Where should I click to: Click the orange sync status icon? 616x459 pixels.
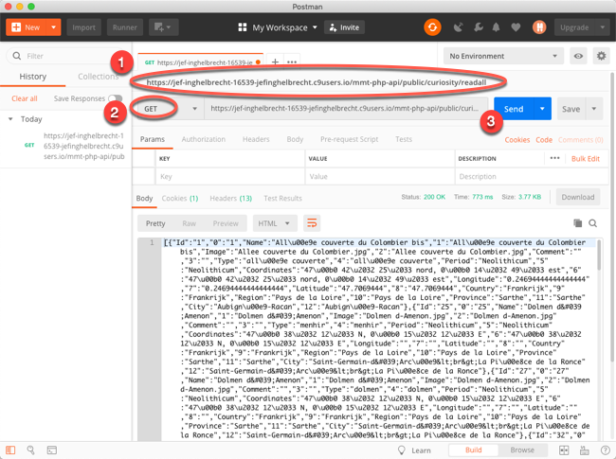tap(433, 27)
